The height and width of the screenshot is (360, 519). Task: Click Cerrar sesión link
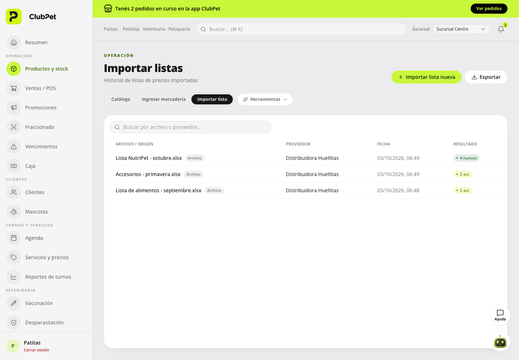coord(36,350)
